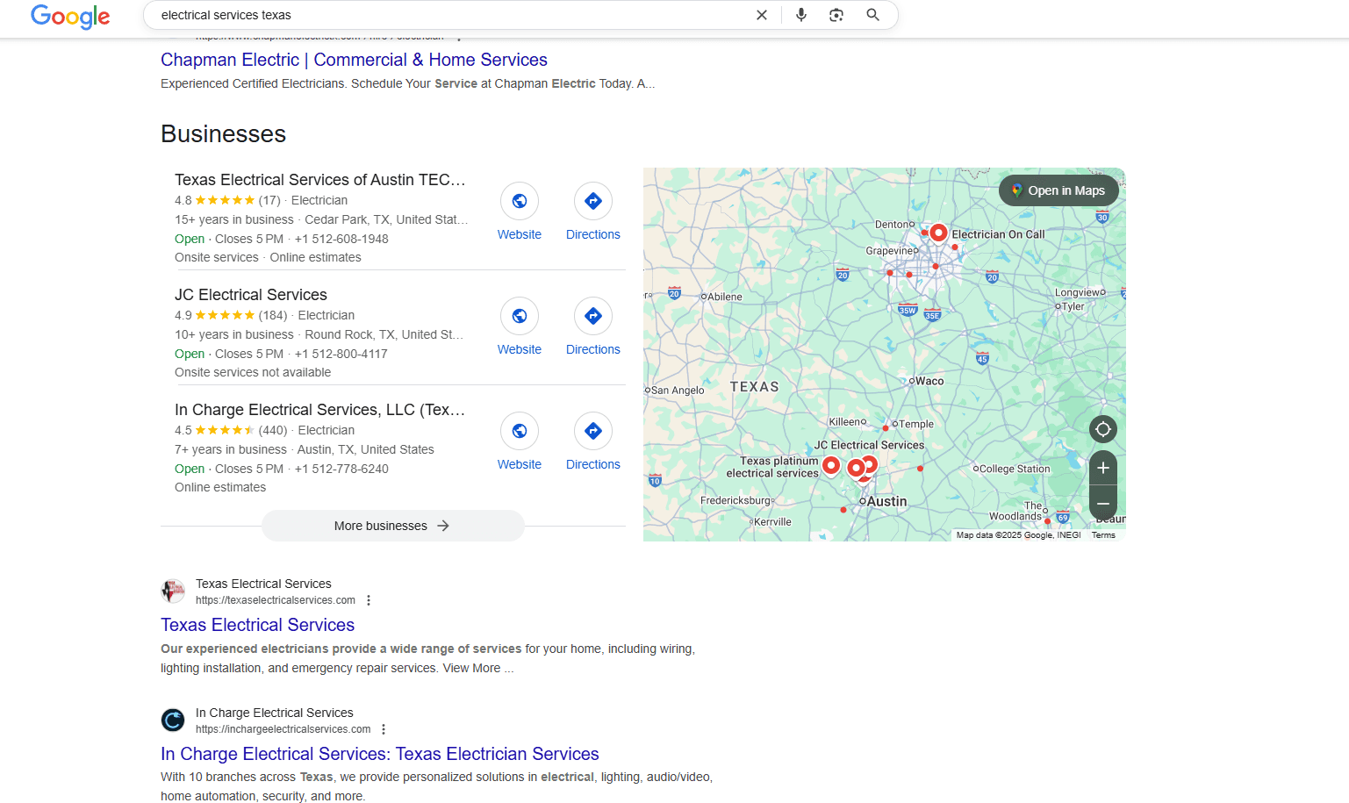Select Electrician On Call map pin
The image size is (1349, 803).
(938, 233)
